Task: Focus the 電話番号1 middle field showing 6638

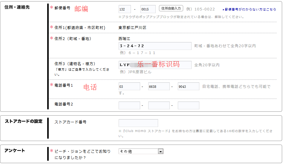Action: pos(159,87)
